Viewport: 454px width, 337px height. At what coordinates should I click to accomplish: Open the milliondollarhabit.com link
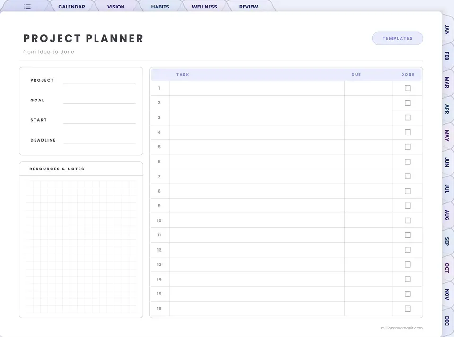402,328
